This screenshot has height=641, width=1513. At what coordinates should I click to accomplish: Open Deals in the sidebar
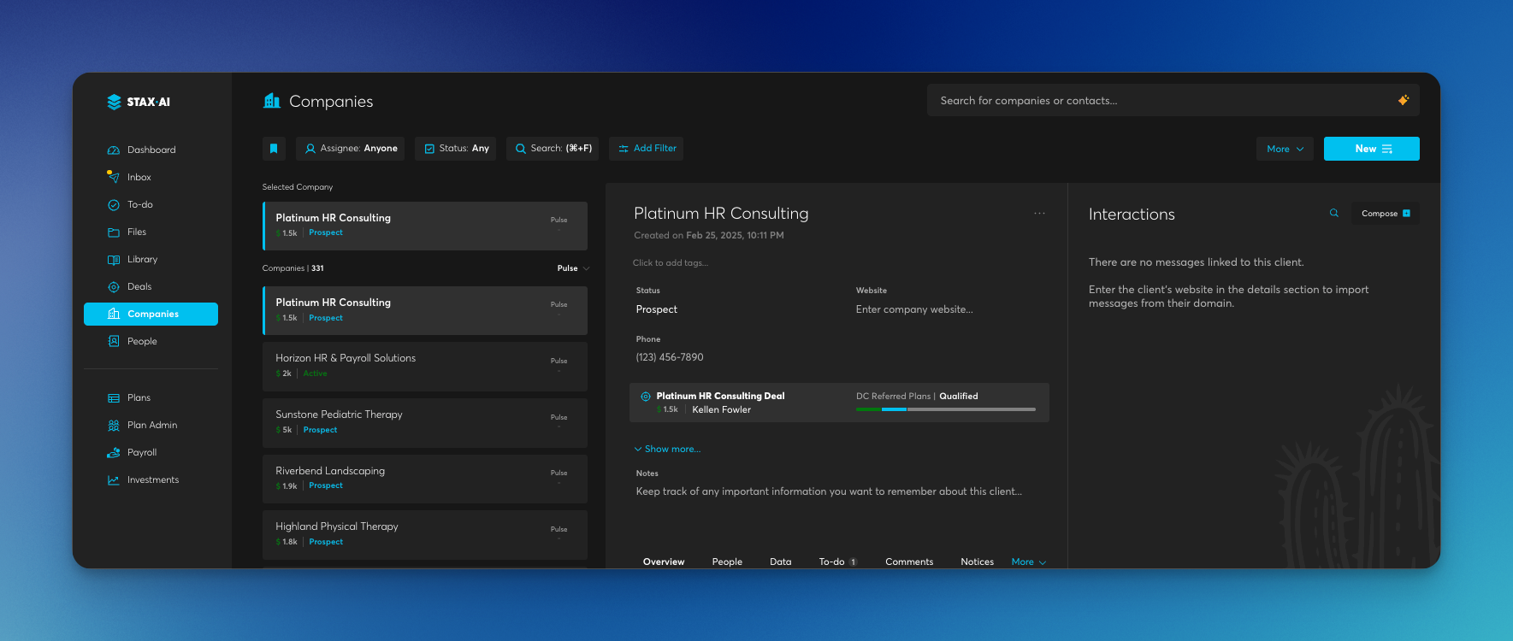pyautogui.click(x=139, y=287)
